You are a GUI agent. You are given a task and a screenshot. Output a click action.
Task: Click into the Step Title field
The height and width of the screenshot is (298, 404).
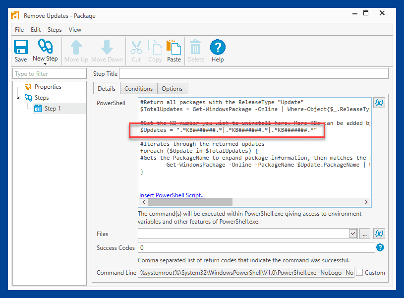(x=253, y=74)
